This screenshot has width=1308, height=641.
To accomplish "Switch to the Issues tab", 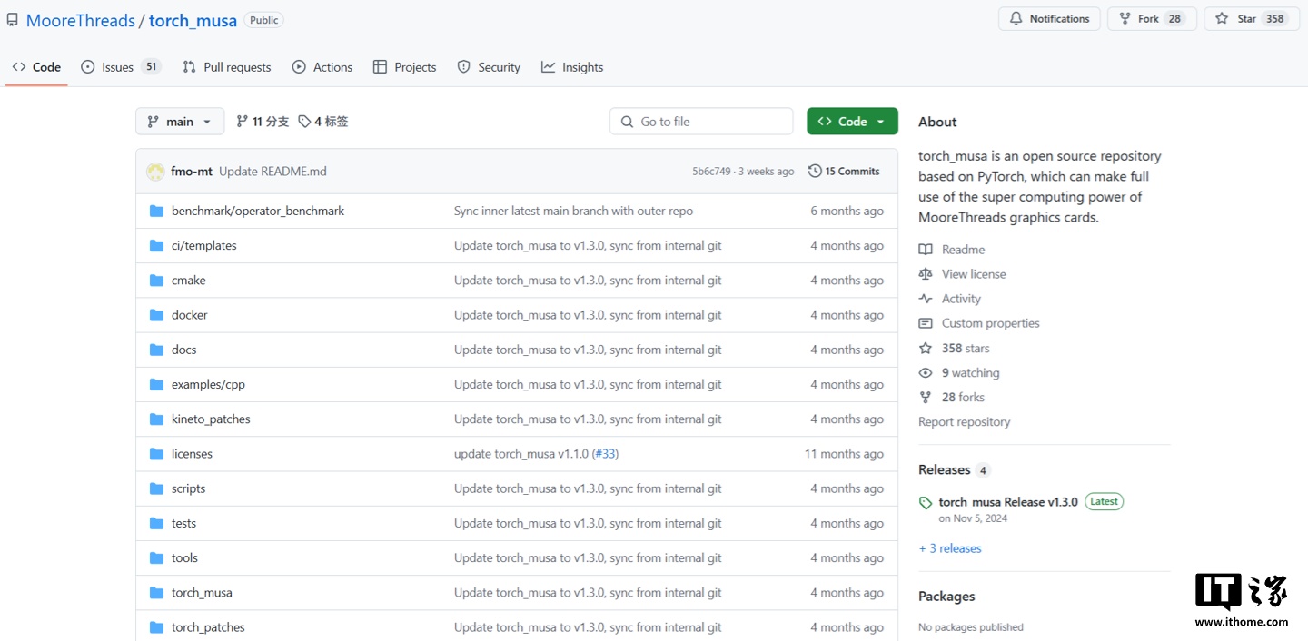I will [x=120, y=67].
